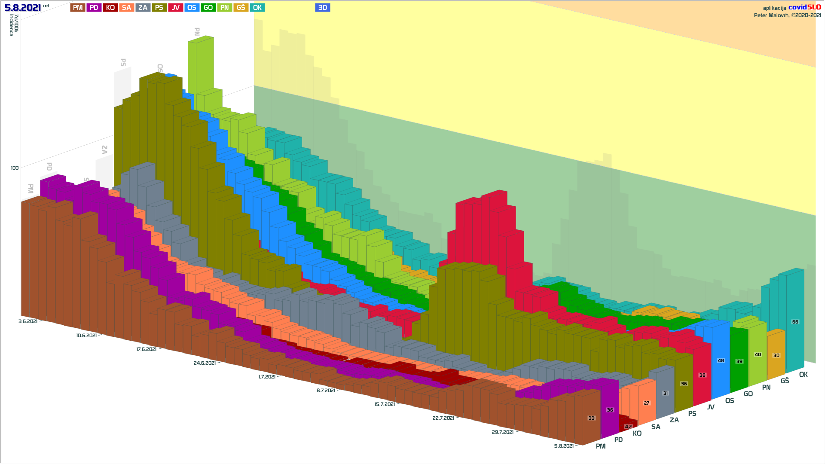Click the JV axis label at bottom
Screen dimensions: 825x464
(x=711, y=407)
